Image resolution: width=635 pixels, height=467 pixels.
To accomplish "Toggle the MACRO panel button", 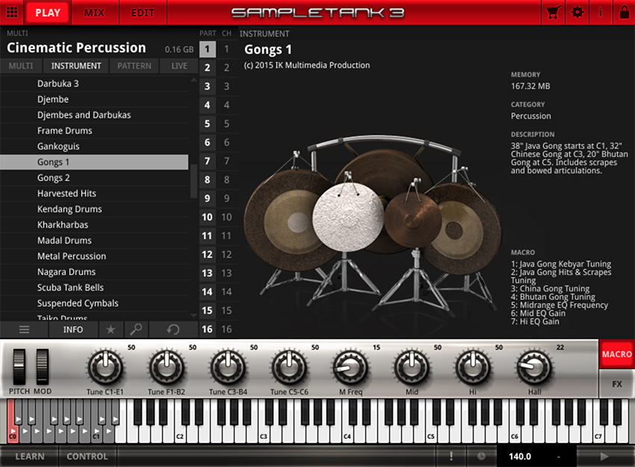I will [x=616, y=354].
